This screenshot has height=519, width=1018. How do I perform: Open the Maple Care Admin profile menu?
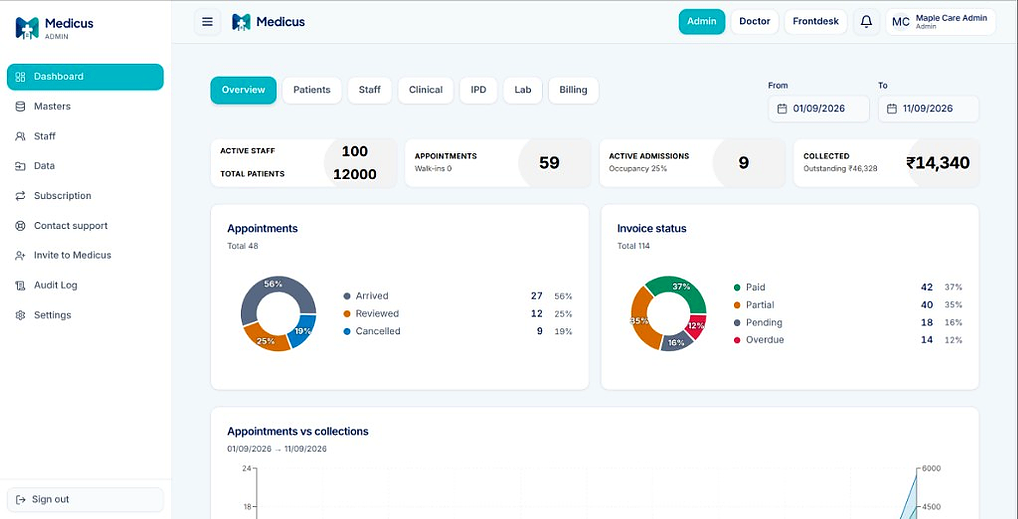coord(940,22)
